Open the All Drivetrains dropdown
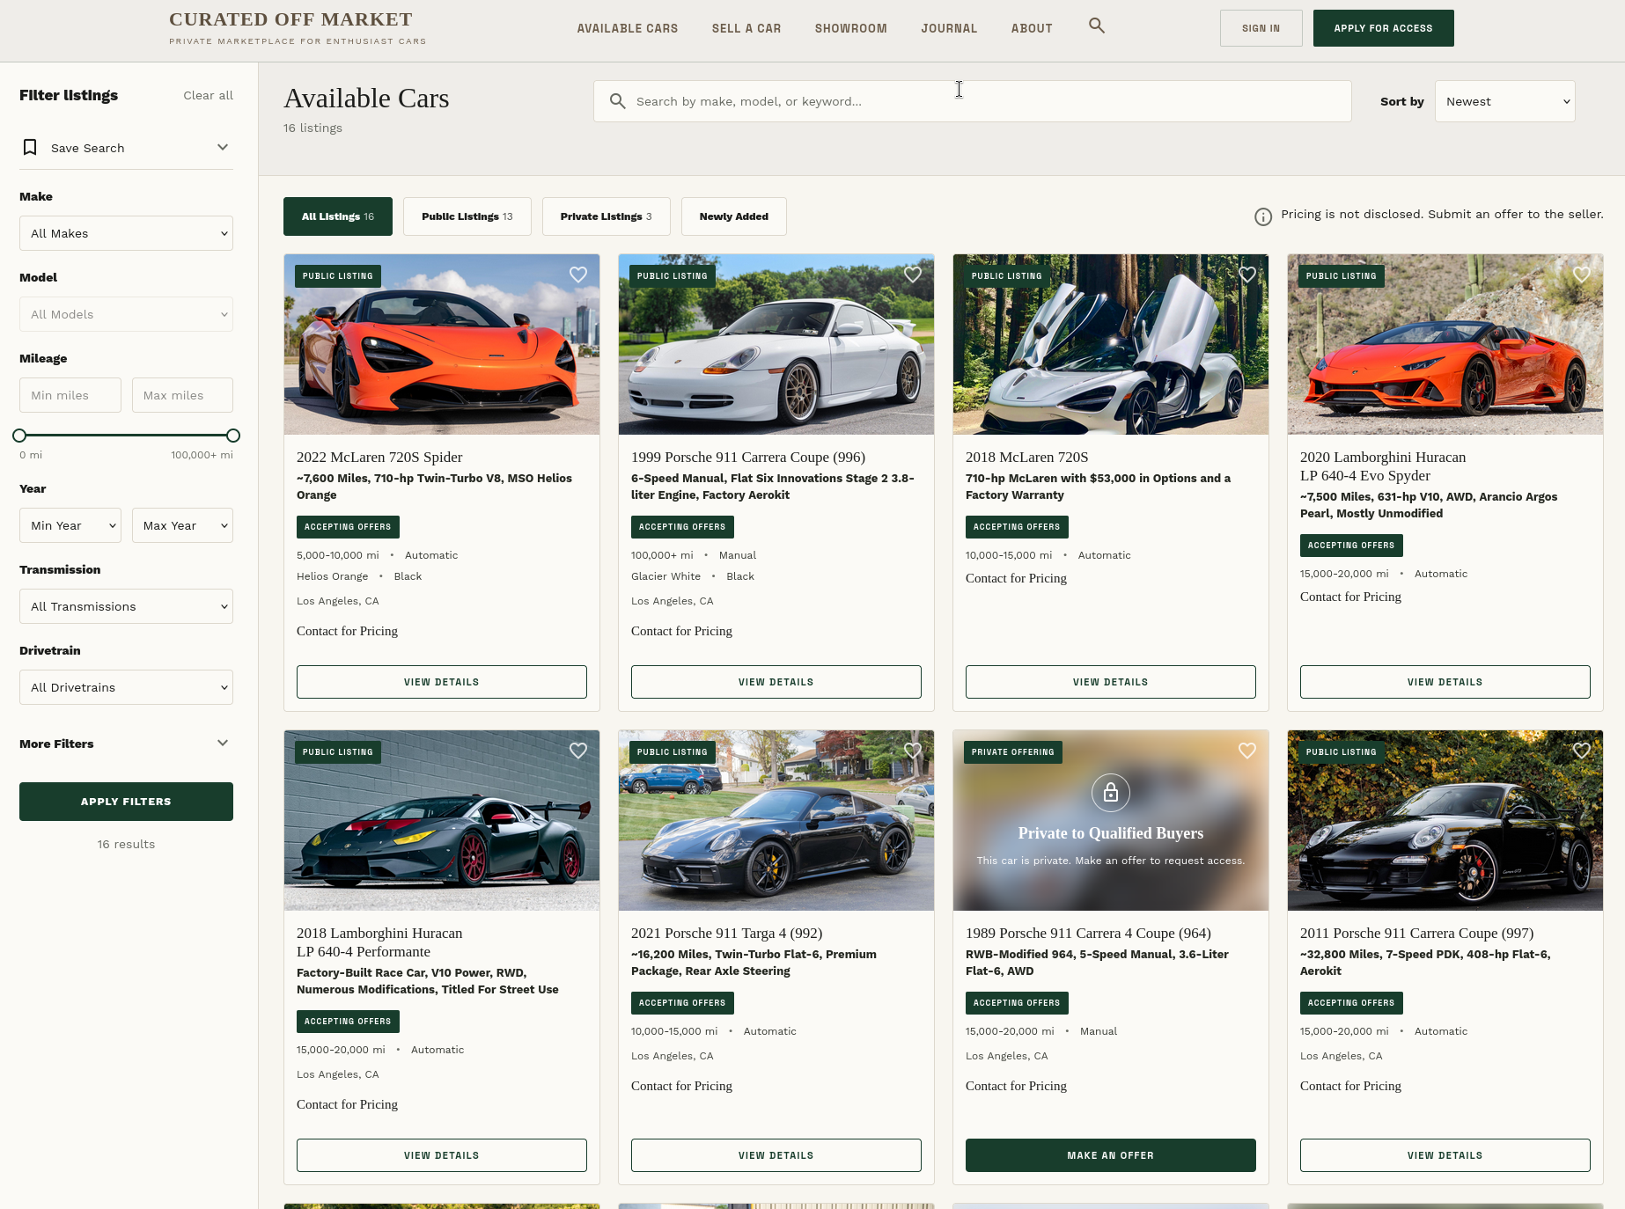The width and height of the screenshot is (1625, 1209). (x=126, y=687)
